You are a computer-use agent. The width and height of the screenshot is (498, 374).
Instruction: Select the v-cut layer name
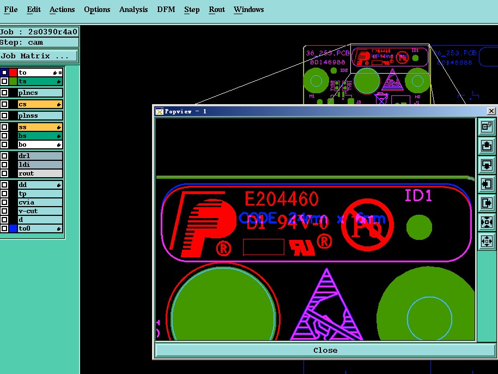tap(40, 211)
